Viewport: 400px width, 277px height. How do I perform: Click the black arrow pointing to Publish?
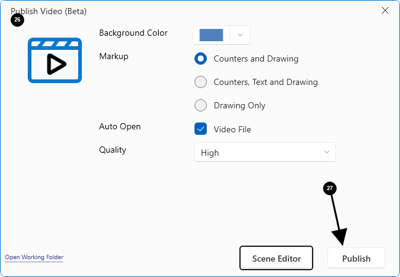[337, 220]
